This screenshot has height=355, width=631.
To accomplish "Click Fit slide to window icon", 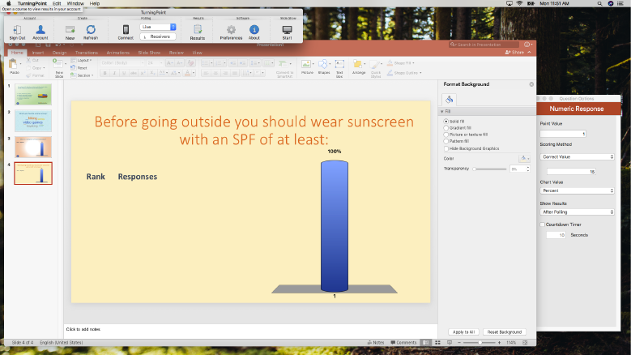I will [x=525, y=343].
